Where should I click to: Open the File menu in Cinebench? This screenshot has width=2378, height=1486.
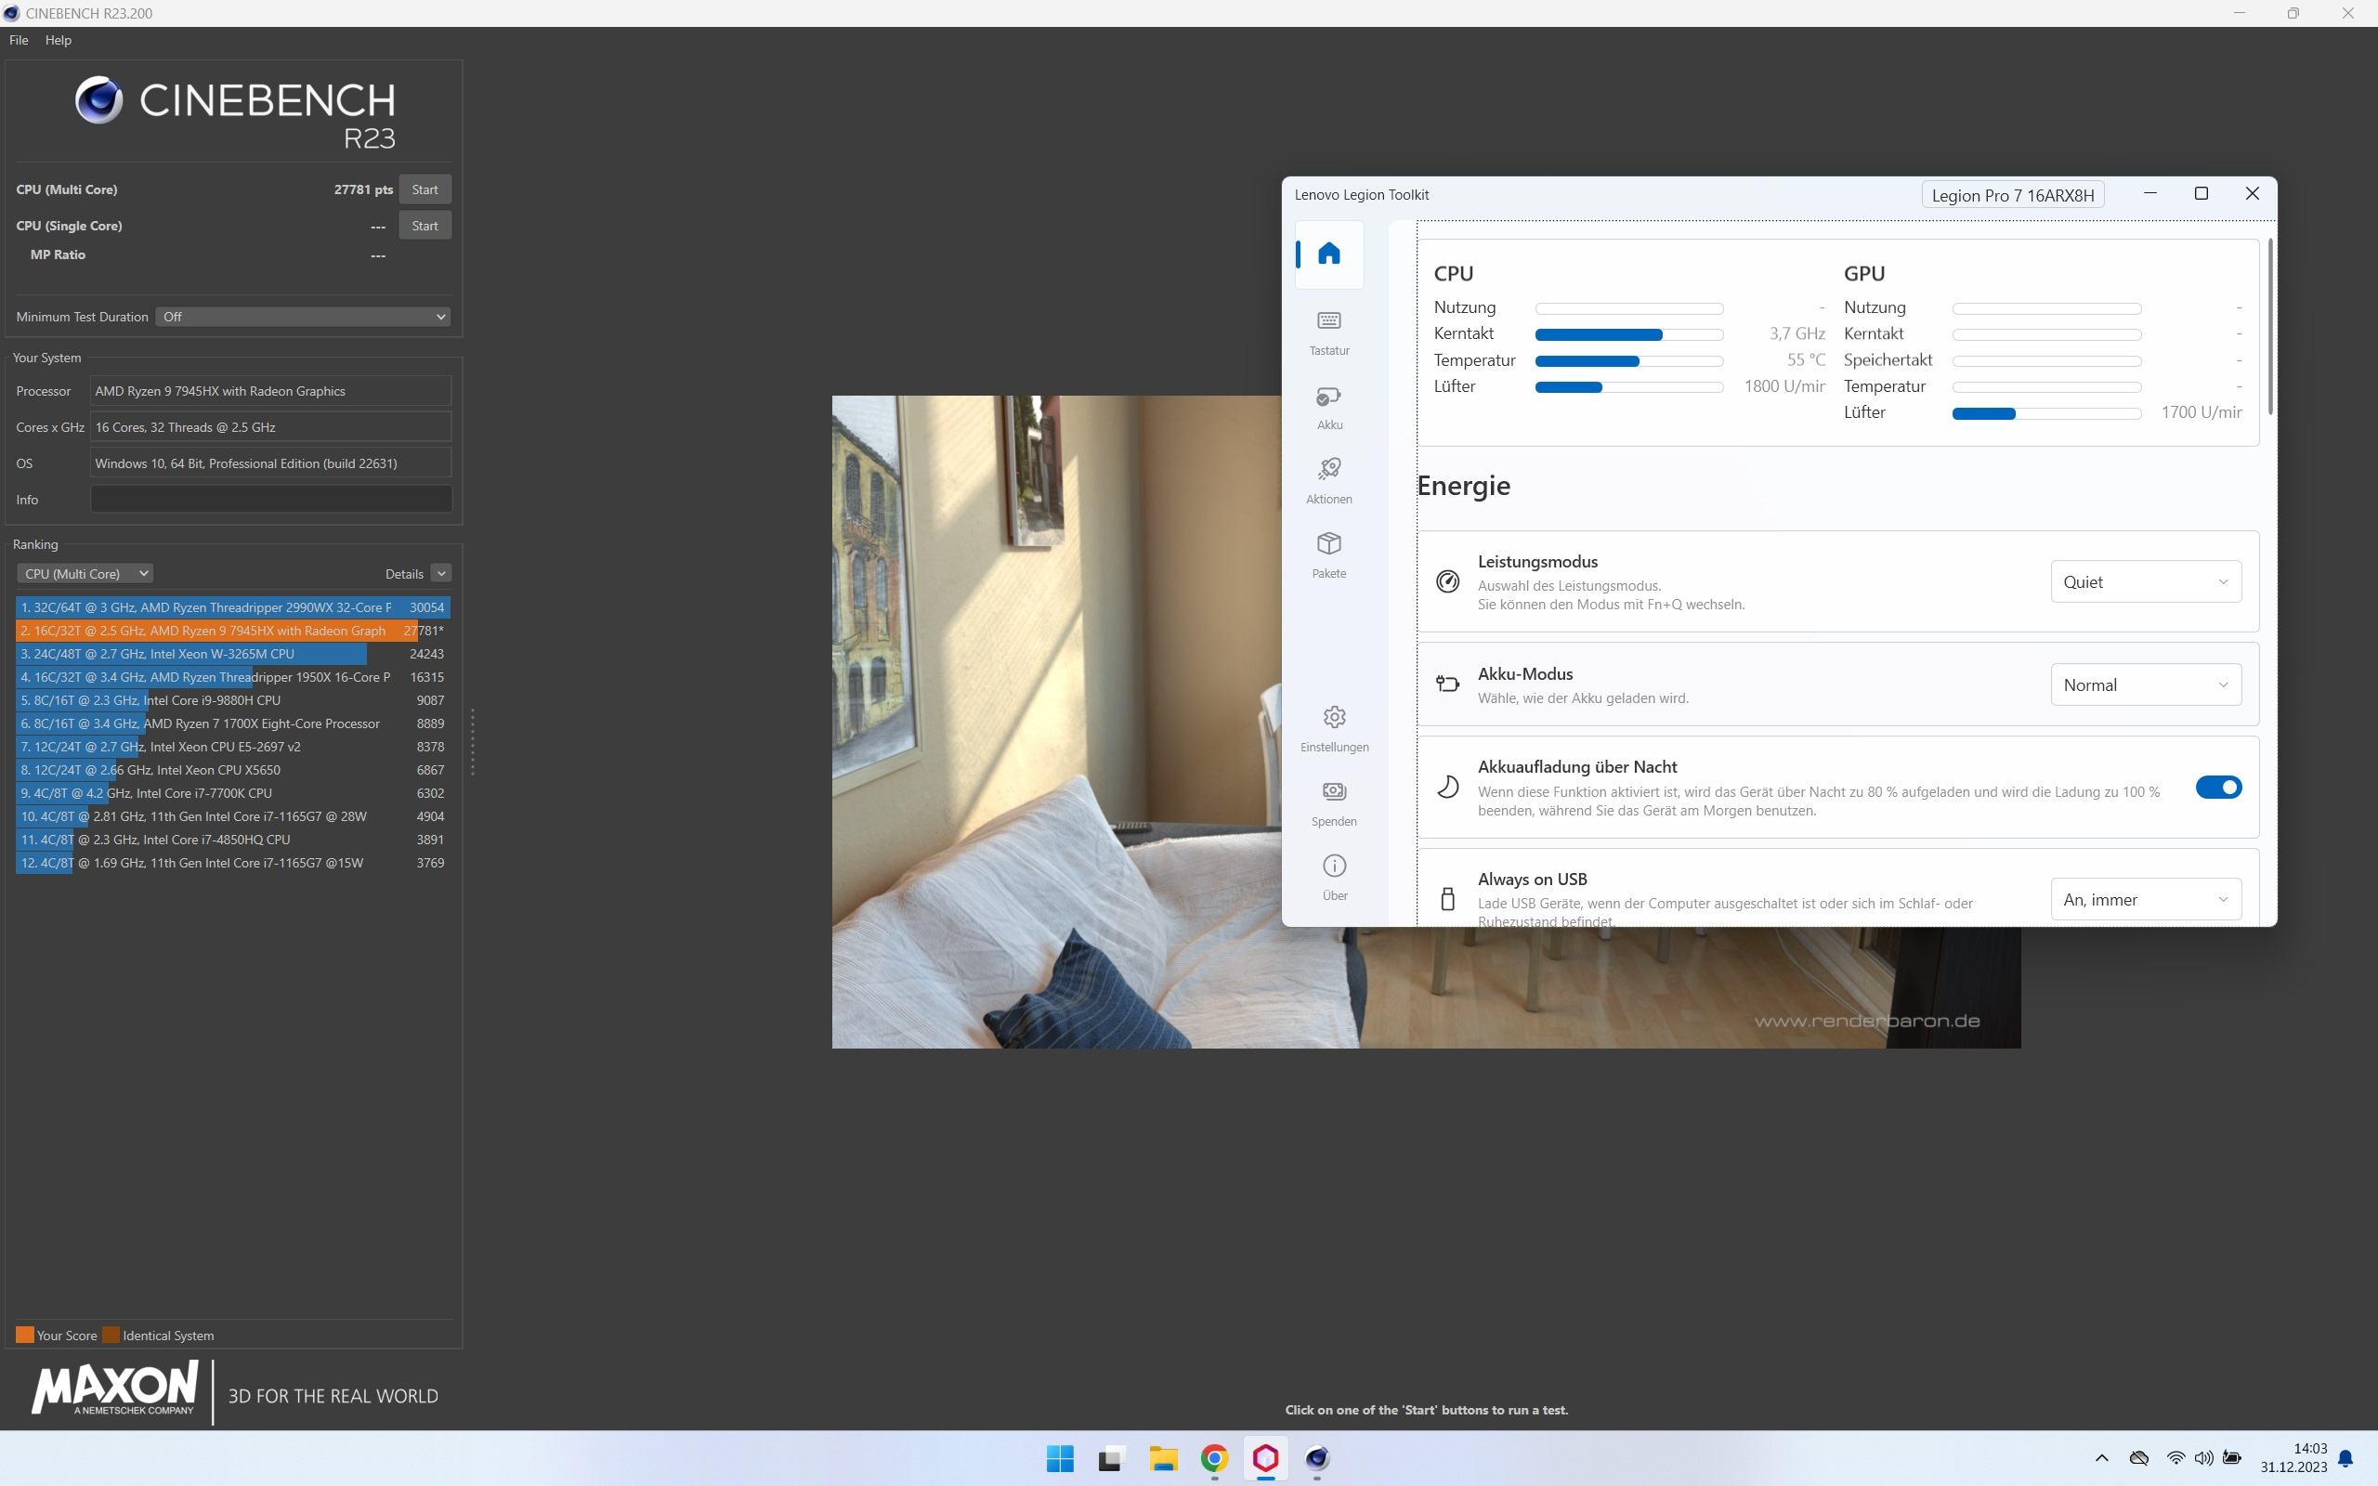[19, 40]
